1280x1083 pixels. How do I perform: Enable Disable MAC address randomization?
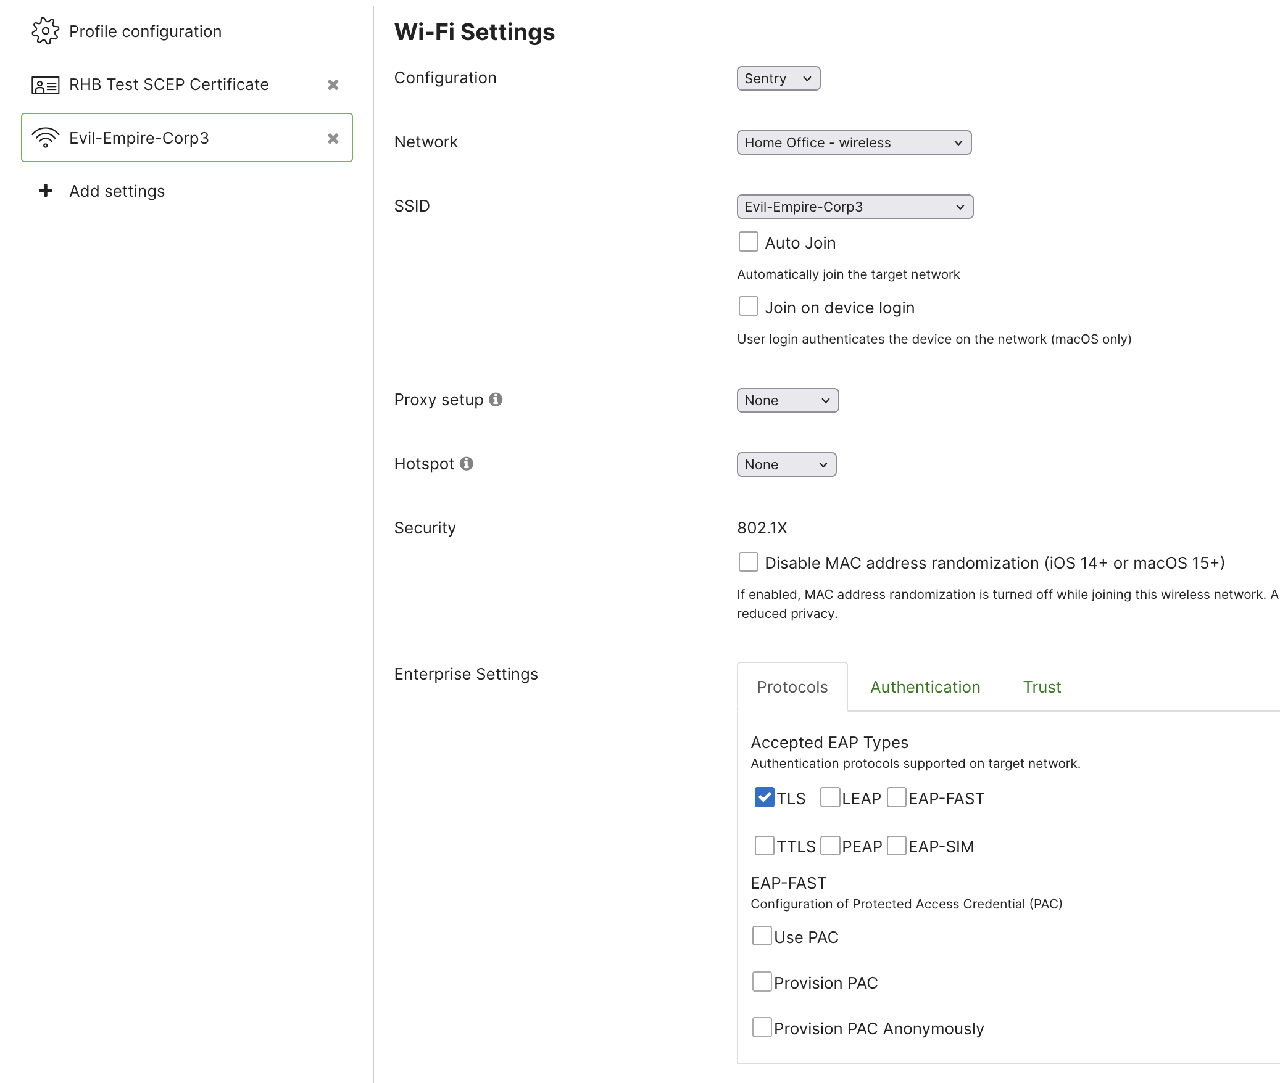[x=748, y=562]
